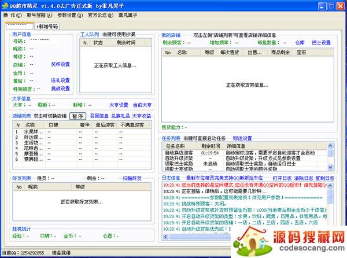This screenshot has height=258, width=347.
Task: Click the app icon in title bar
Action: click(5, 6)
